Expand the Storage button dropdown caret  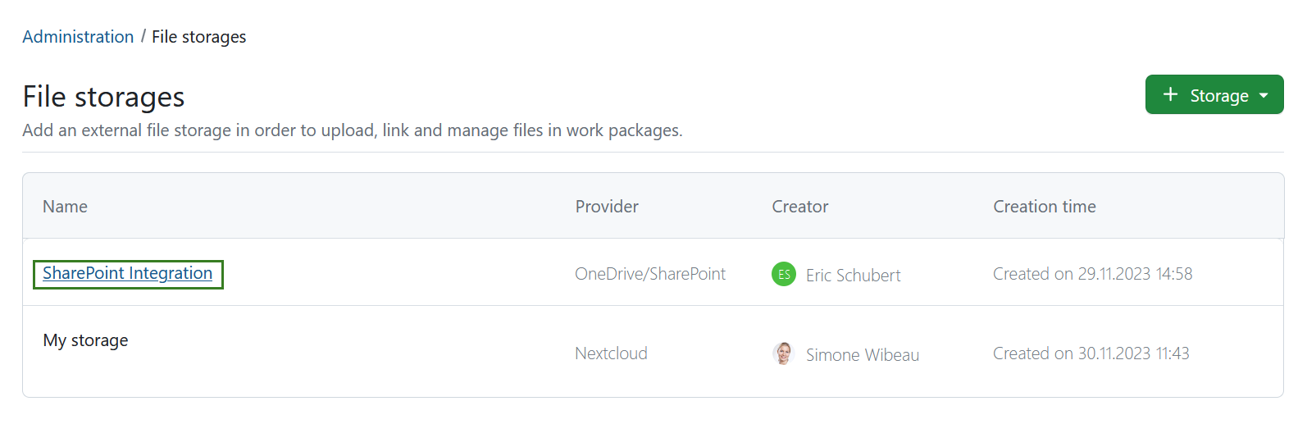point(1264,96)
